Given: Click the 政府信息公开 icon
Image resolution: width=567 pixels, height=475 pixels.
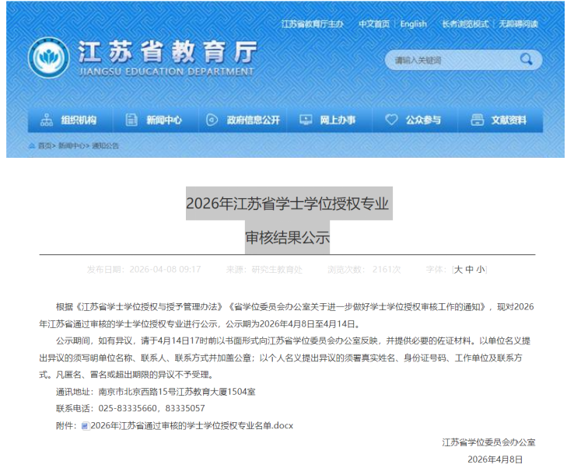Looking at the screenshot, I should point(212,120).
